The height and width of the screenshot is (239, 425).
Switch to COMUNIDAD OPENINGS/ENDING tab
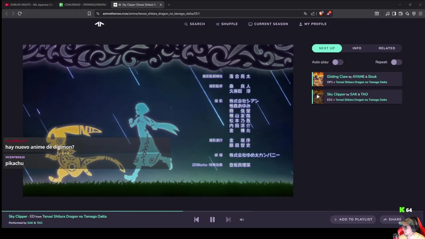tap(83, 5)
